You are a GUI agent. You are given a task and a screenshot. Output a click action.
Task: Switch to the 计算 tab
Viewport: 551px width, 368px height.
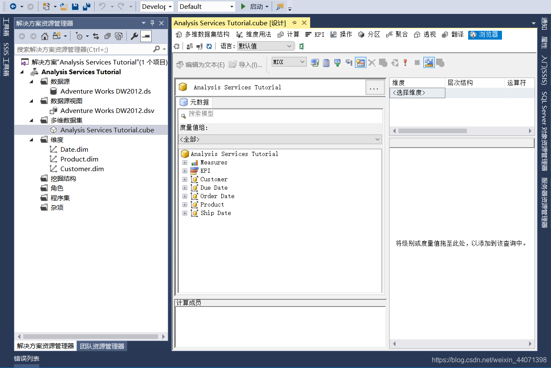click(x=289, y=35)
